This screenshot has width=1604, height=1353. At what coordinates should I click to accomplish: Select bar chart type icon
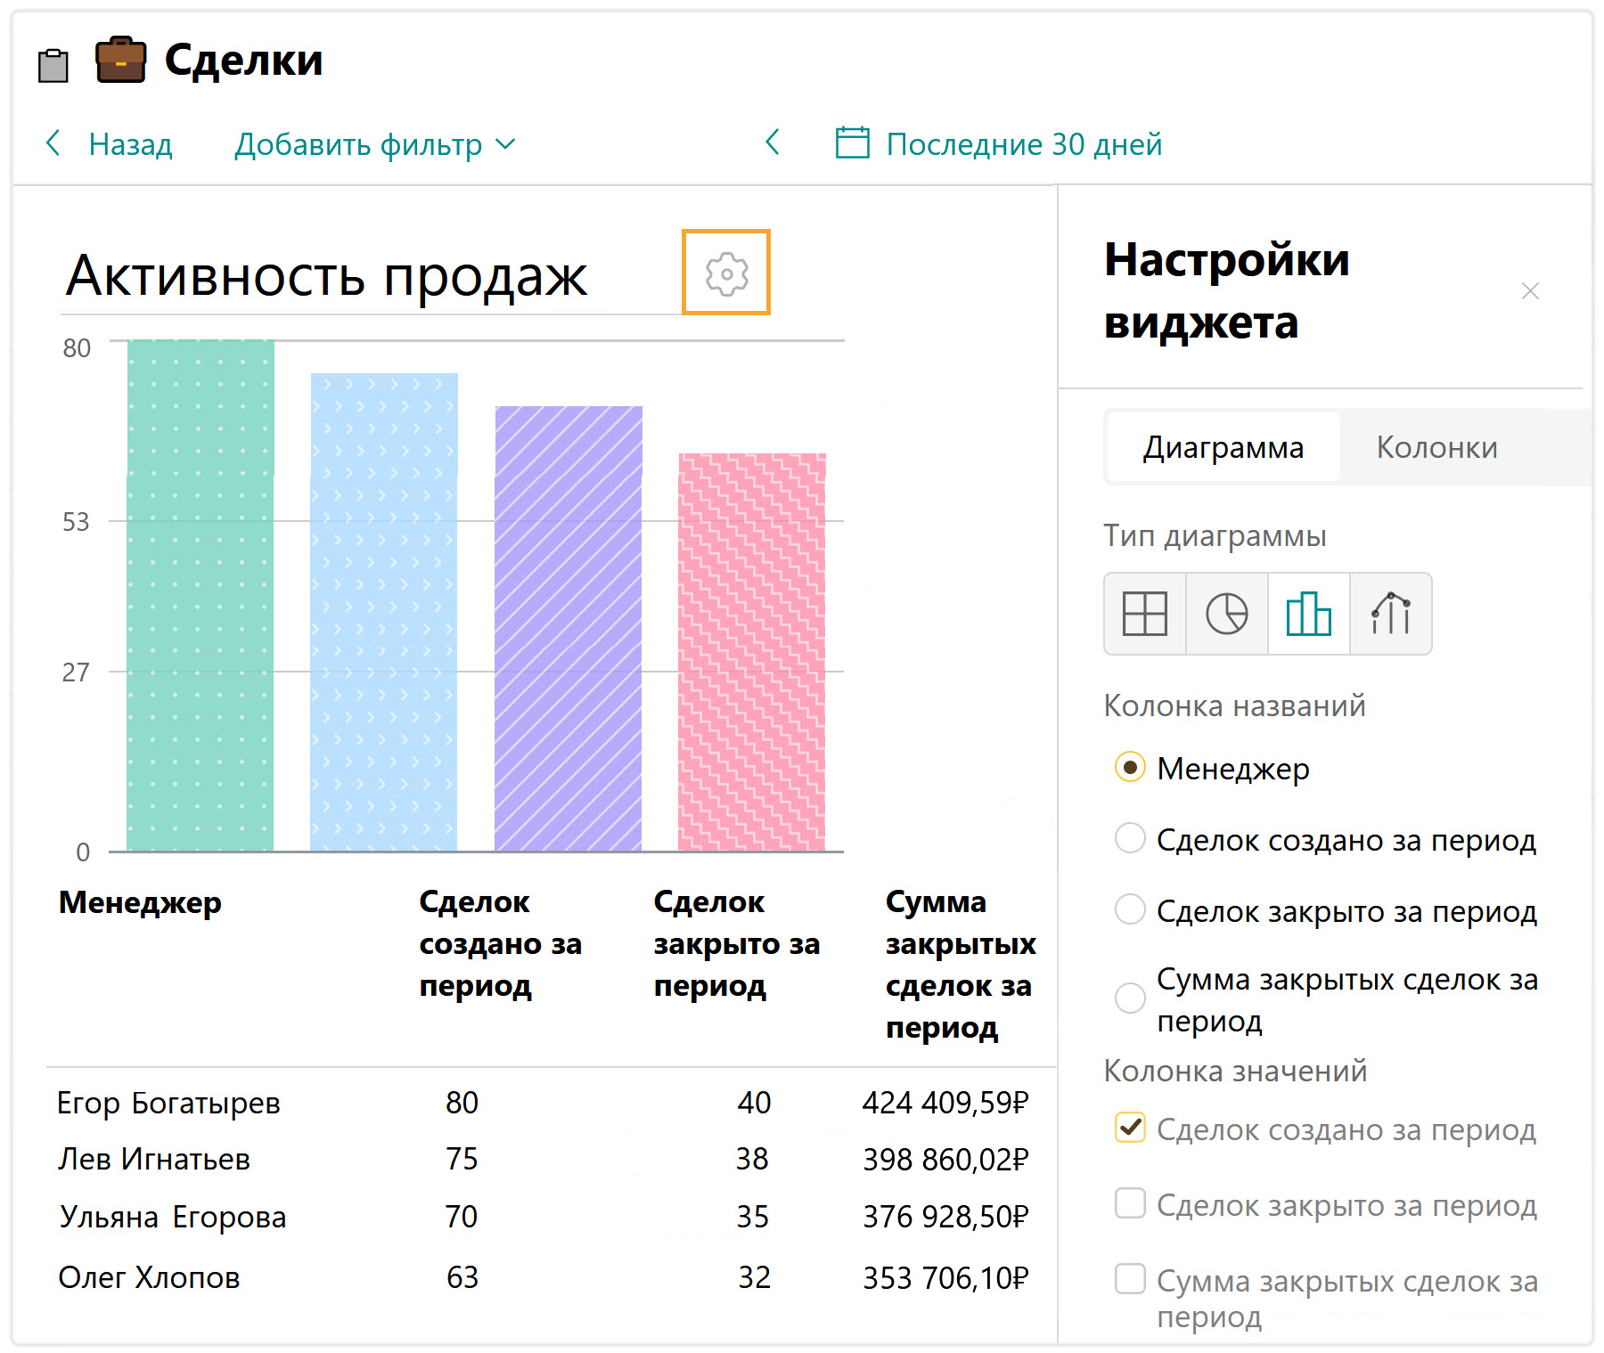click(x=1308, y=614)
